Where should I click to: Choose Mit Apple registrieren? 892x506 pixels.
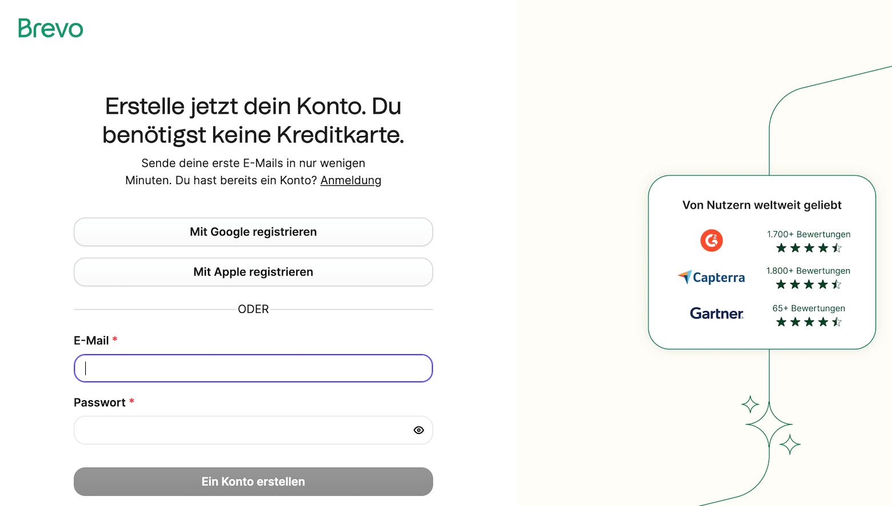click(253, 272)
